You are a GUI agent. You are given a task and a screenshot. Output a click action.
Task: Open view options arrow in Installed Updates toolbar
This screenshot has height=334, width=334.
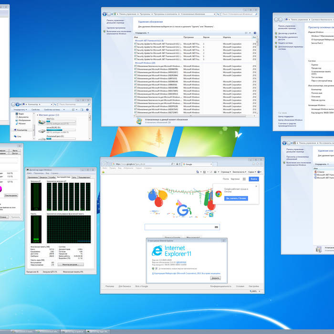point(250,33)
